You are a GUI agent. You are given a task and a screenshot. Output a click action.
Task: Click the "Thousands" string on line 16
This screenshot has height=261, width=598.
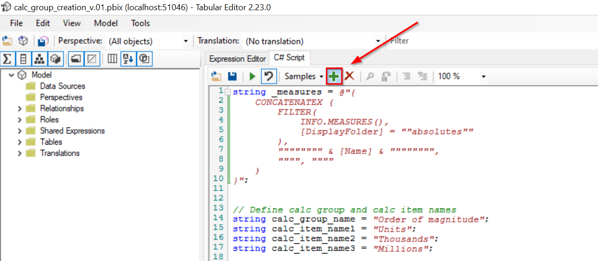click(x=404, y=239)
